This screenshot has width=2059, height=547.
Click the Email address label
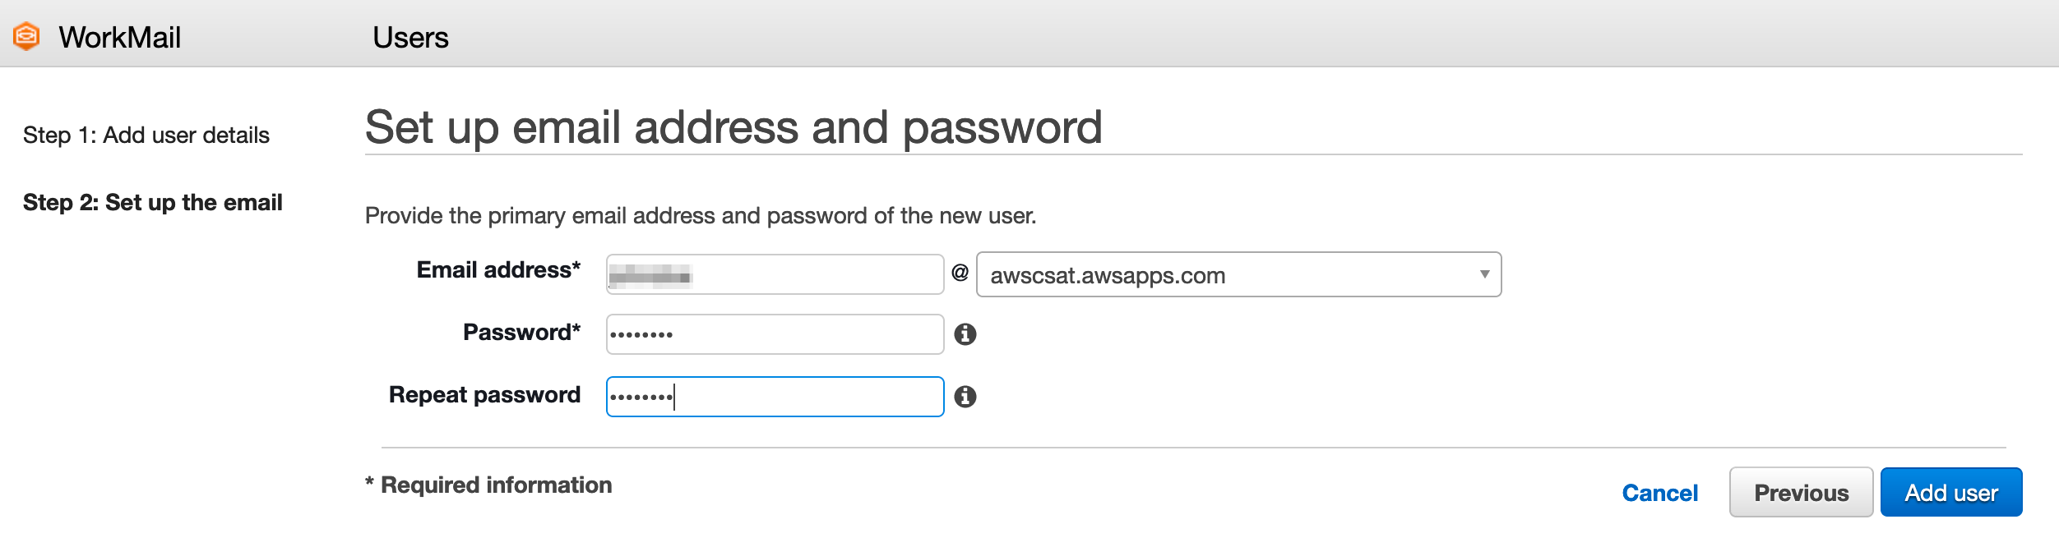pos(498,269)
